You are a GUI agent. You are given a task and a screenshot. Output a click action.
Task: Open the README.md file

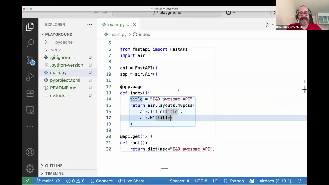click(x=63, y=88)
